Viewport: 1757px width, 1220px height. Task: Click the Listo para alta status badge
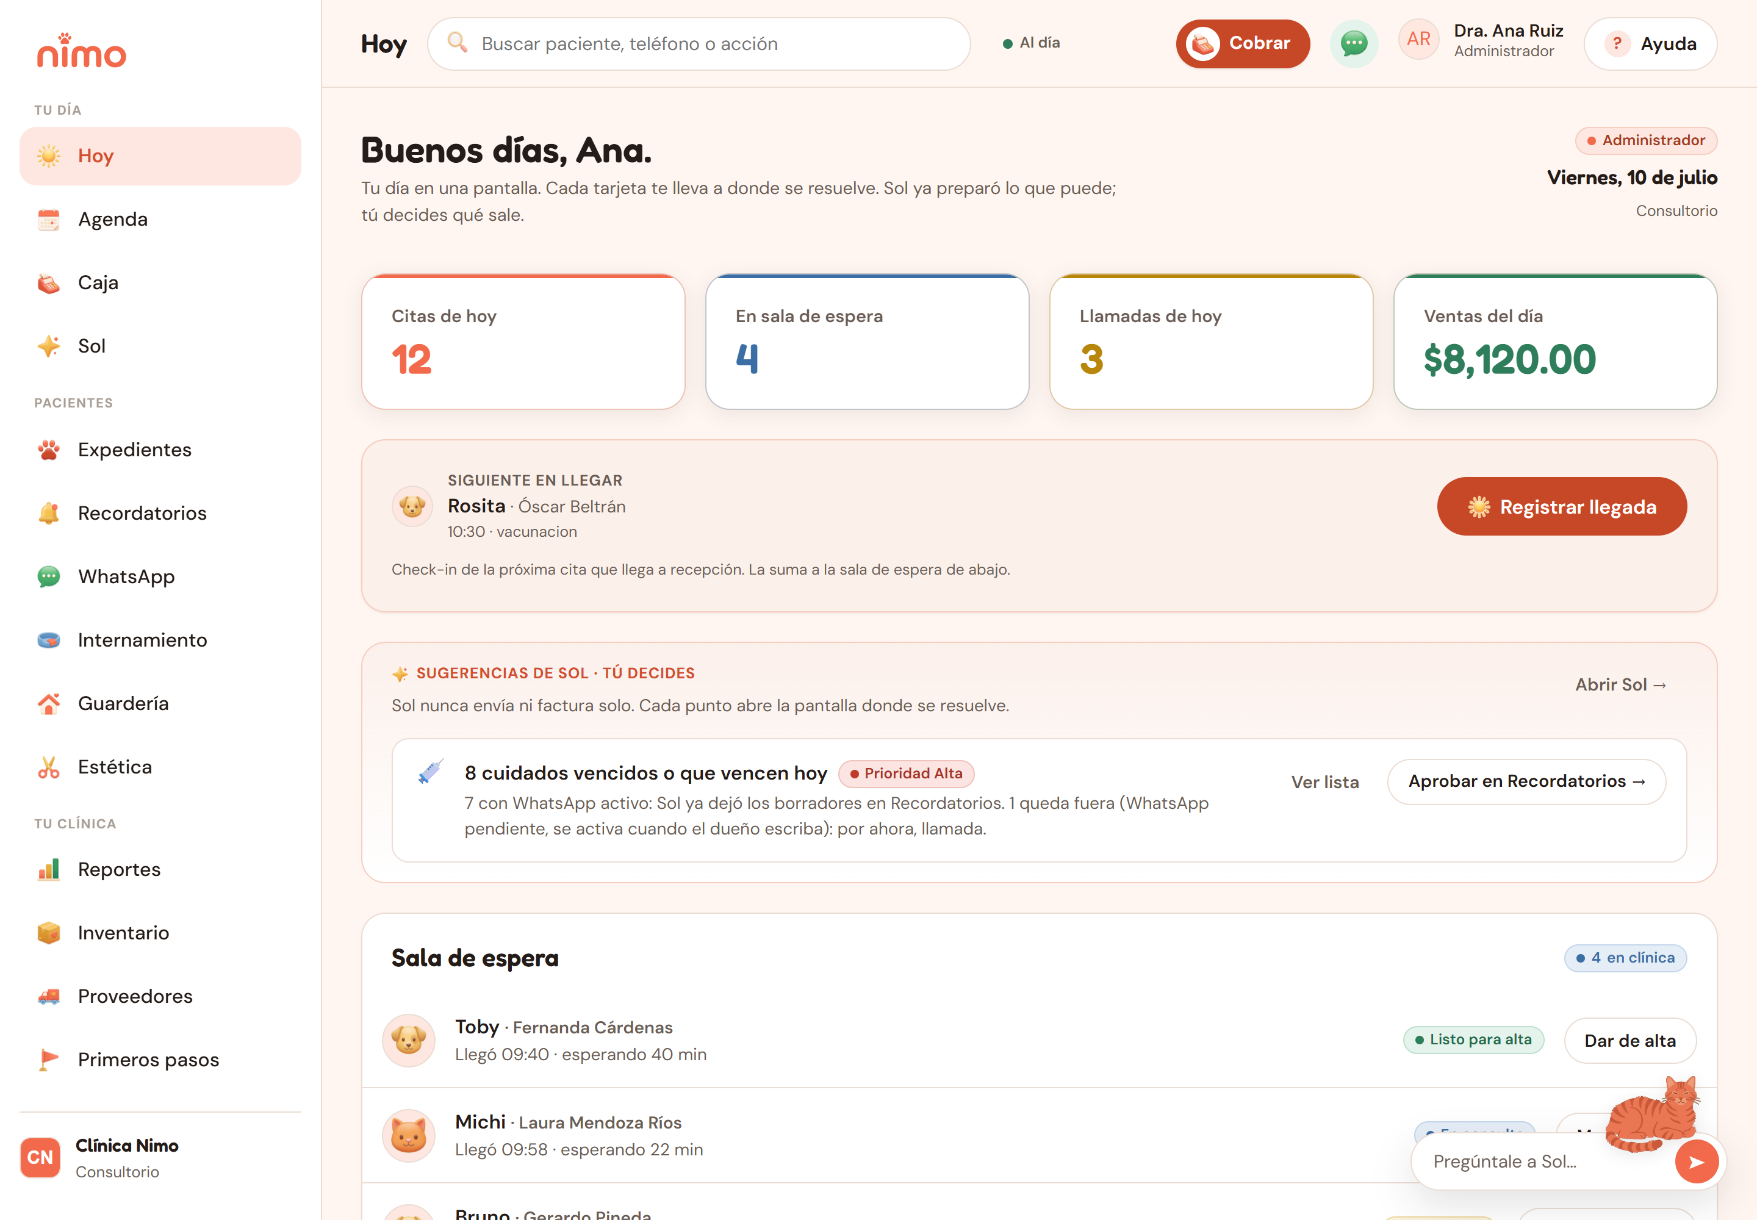tap(1473, 1039)
